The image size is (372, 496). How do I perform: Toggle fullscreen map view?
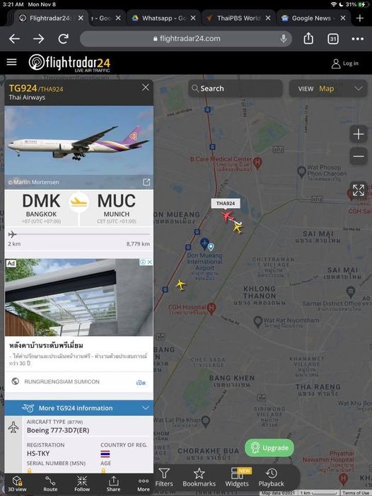[359, 190]
